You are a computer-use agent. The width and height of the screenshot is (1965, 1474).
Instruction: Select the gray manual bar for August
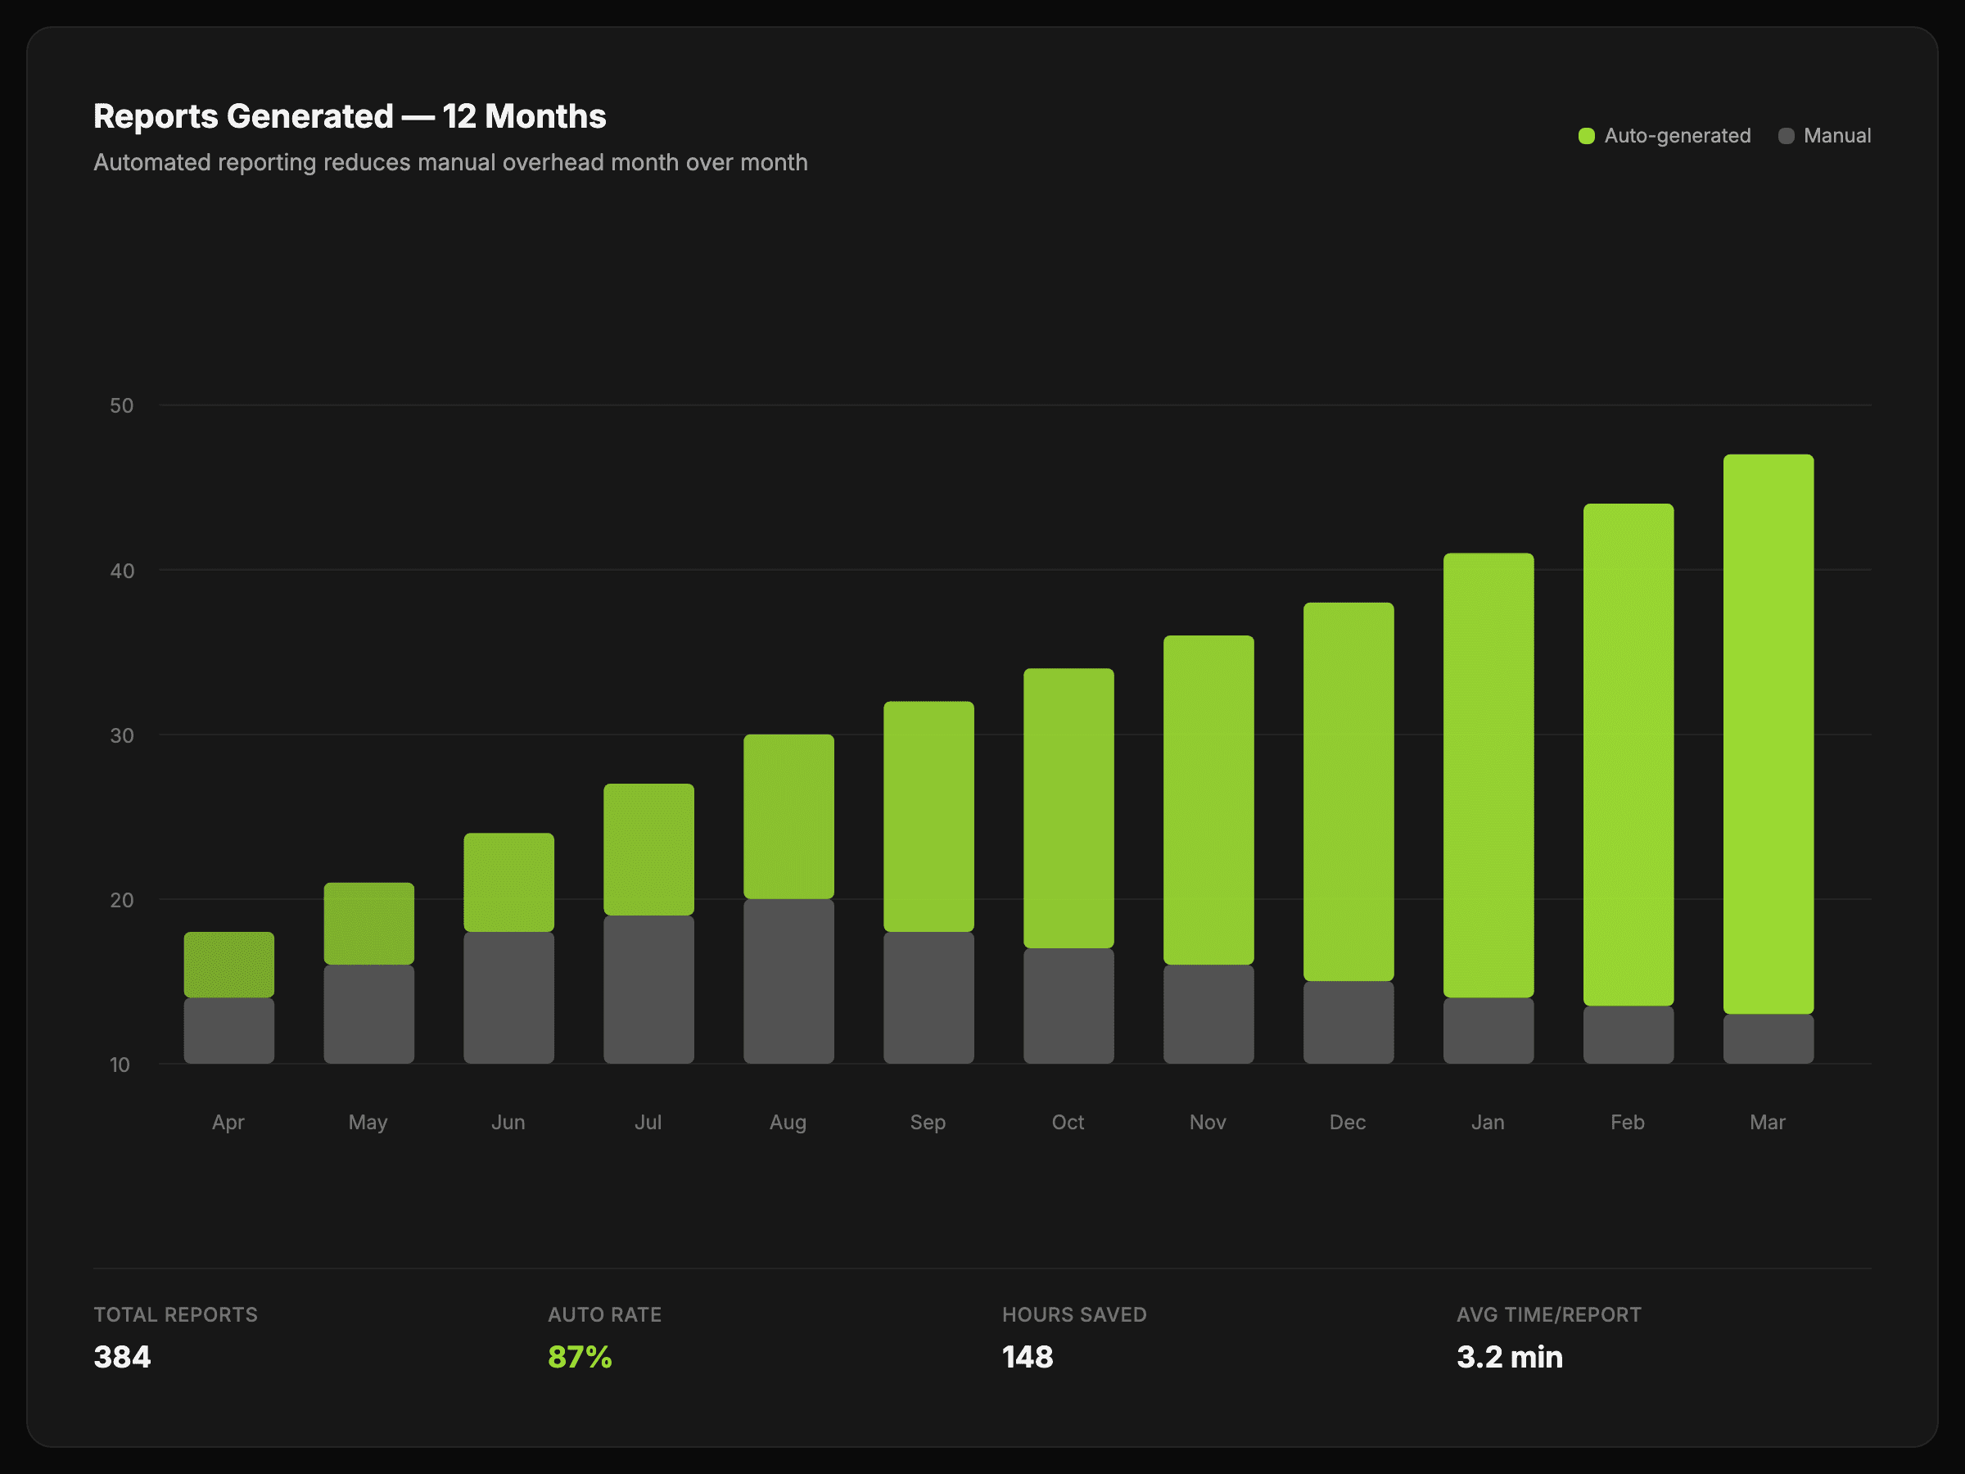point(788,981)
